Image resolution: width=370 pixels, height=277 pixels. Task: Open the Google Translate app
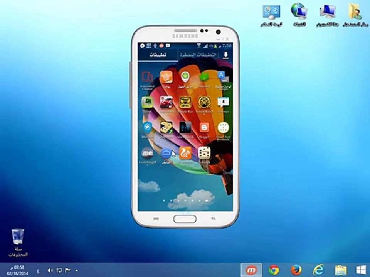pos(223,78)
